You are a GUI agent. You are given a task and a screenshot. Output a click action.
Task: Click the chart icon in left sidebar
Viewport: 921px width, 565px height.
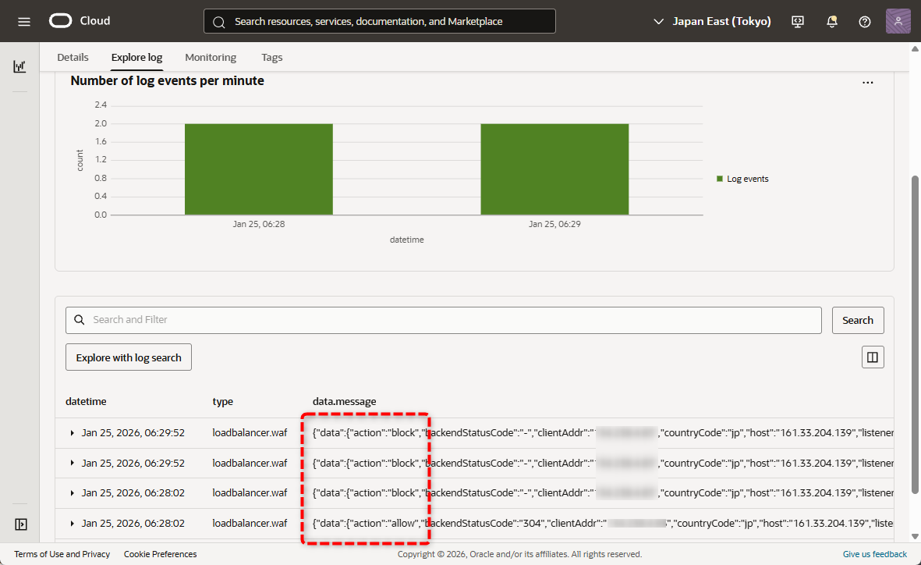[x=19, y=66]
